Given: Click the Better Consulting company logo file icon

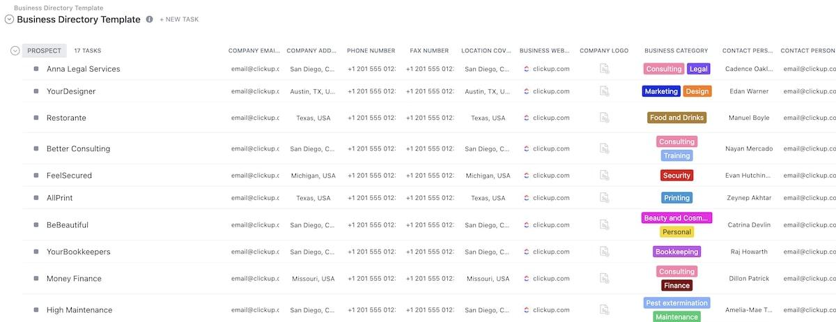Looking at the screenshot, I should point(605,148).
